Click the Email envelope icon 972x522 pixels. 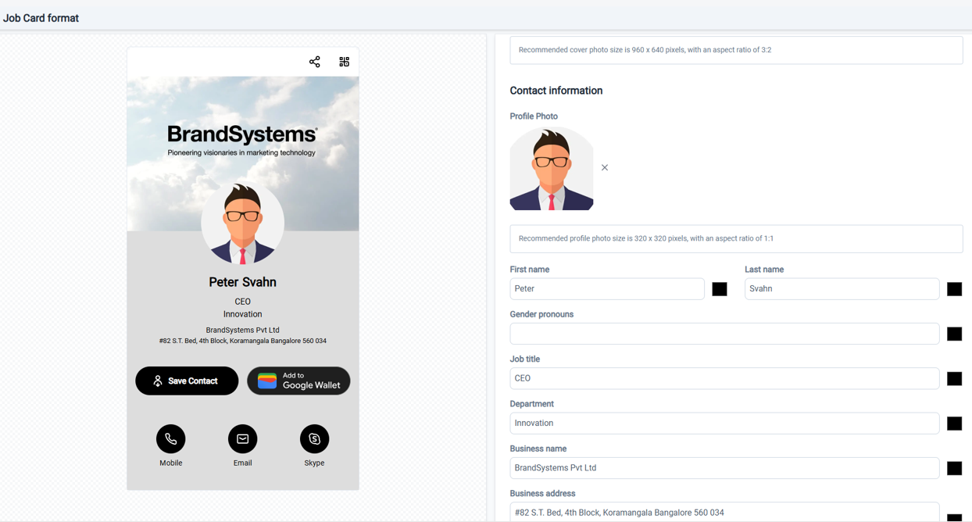click(x=242, y=439)
